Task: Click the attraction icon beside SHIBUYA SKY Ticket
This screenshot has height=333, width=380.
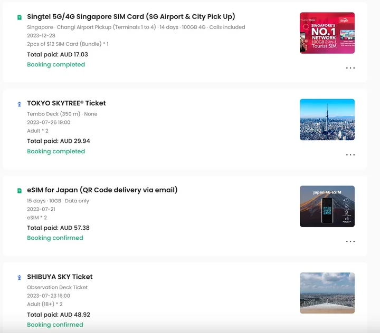Action: click(20, 277)
